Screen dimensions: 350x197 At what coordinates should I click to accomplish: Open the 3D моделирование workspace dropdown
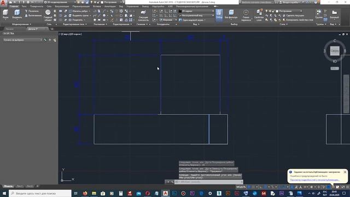pos(60,2)
